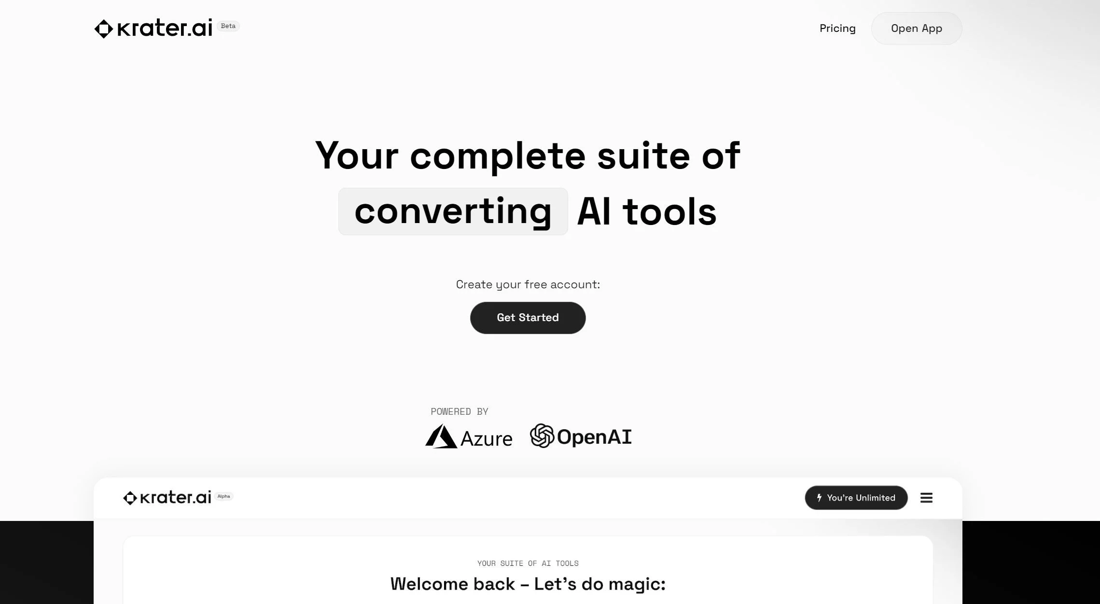The width and height of the screenshot is (1100, 604).
Task: Click the Pricing menu item
Action: tap(837, 28)
